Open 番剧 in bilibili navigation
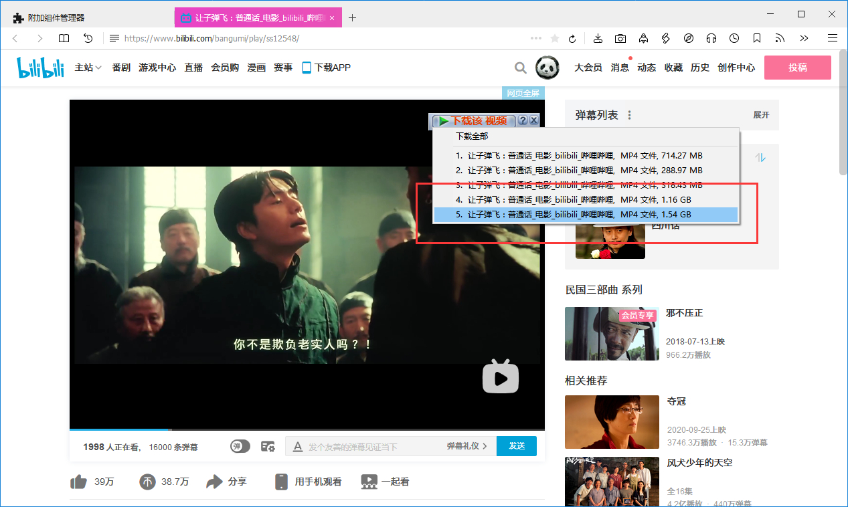The width and height of the screenshot is (848, 507). [x=121, y=68]
